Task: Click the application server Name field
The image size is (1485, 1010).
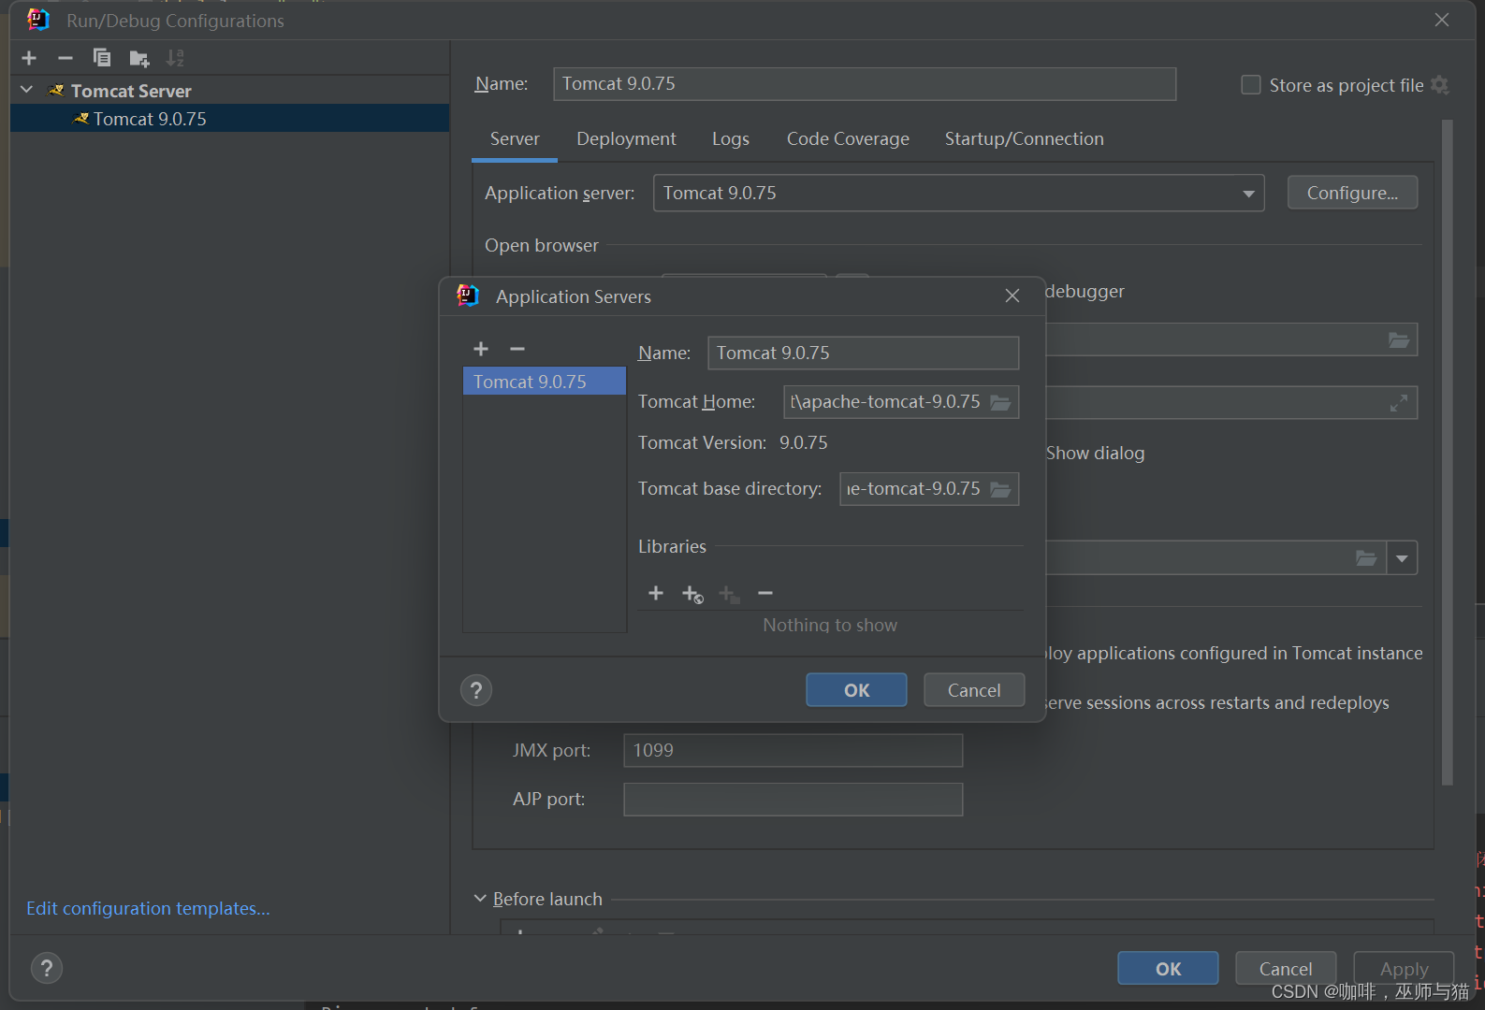Action: coord(863,353)
